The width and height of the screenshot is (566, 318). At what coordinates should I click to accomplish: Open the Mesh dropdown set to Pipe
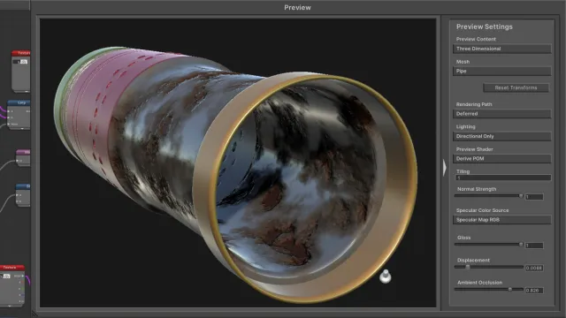pos(501,71)
